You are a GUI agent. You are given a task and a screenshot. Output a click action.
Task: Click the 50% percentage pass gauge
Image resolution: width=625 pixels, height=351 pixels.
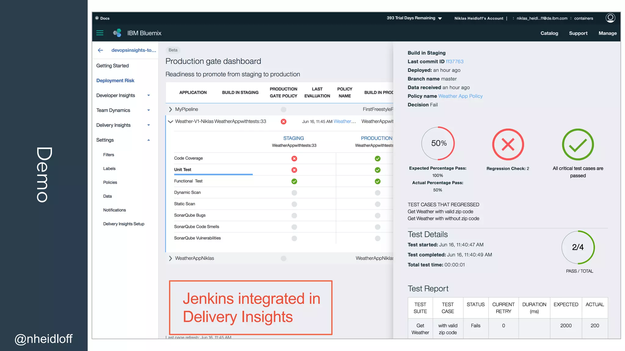[439, 143]
